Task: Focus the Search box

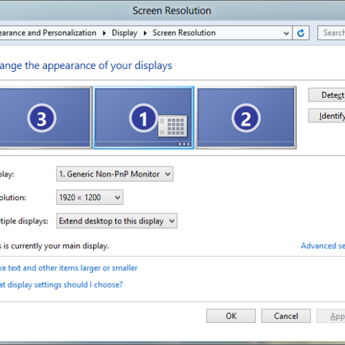Action: coord(331,33)
